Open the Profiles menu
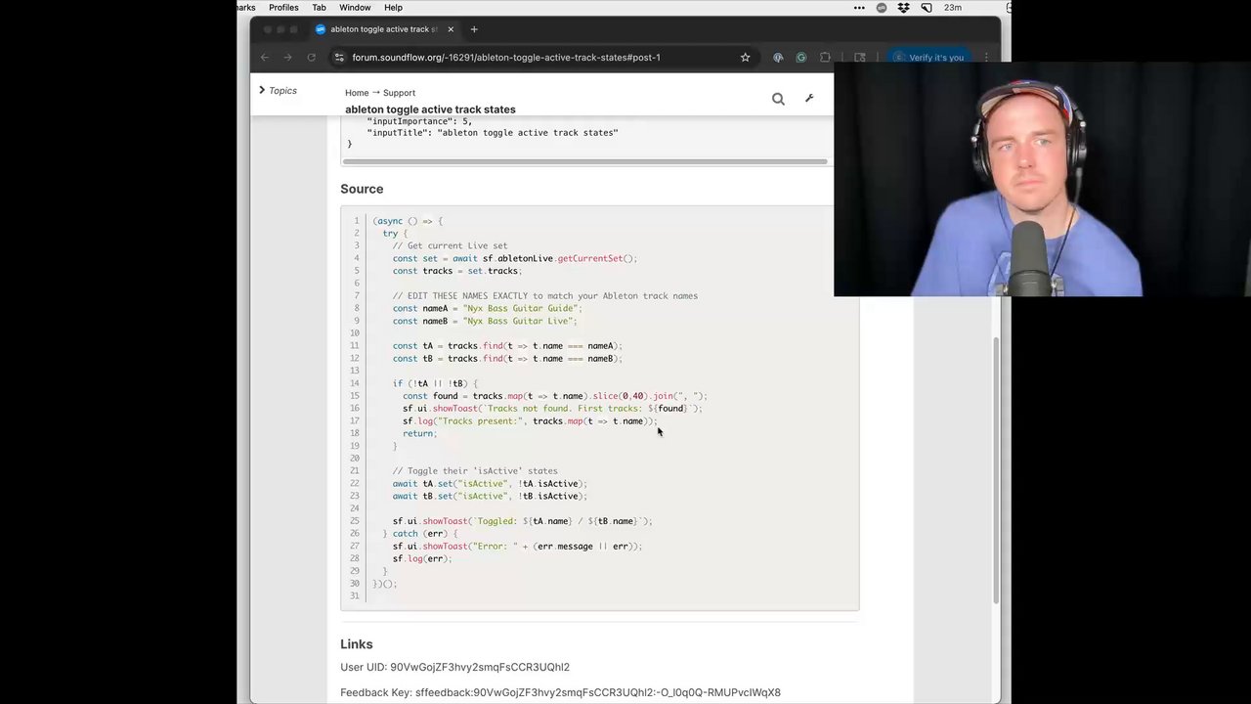The image size is (1251, 704). click(x=283, y=8)
